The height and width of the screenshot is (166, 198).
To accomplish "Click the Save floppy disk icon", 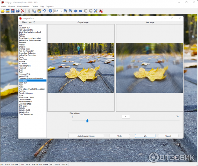I will [x=13, y=11].
